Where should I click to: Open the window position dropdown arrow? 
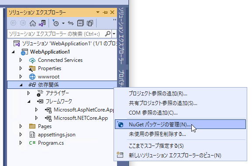coord(97,12)
